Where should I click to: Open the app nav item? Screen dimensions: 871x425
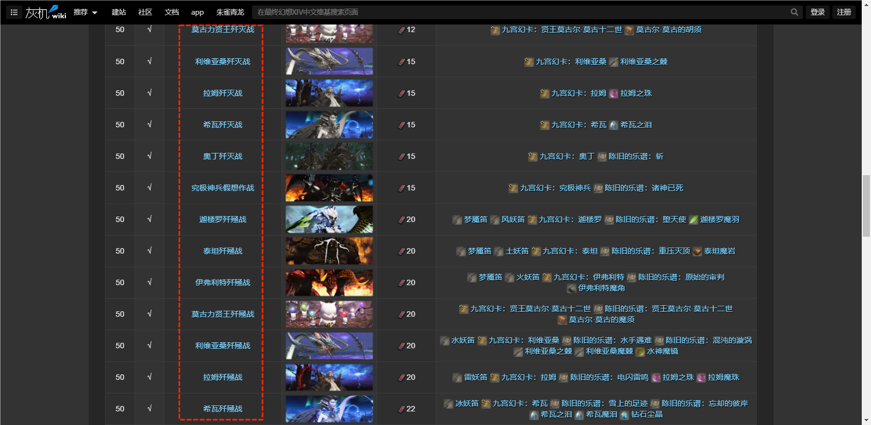198,12
